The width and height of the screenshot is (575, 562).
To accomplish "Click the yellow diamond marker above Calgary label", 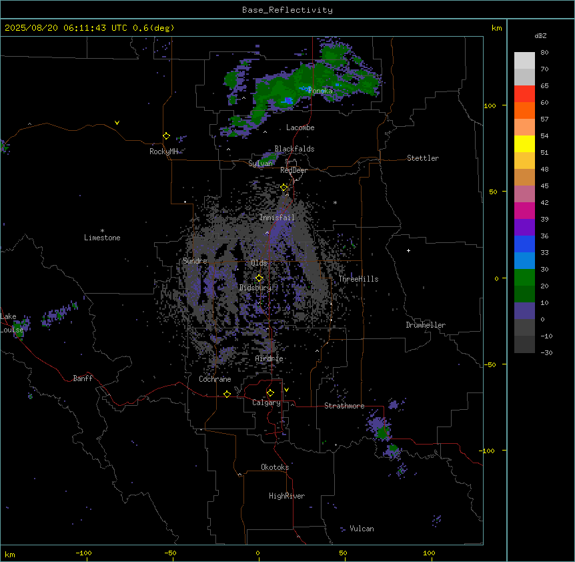I will pos(270,393).
